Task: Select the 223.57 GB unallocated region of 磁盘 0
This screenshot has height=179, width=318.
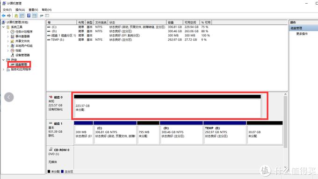Action: point(167,106)
